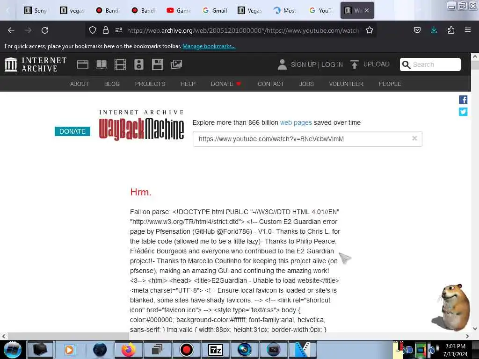This screenshot has width=479, height=359.
Task: Click the upload arrow icon
Action: [x=355, y=65]
